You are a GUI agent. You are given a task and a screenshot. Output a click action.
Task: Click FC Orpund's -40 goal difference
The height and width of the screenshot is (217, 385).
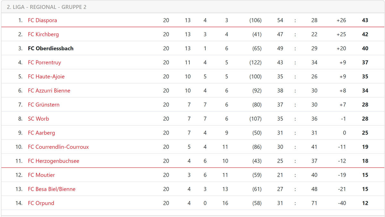pyautogui.click(x=342, y=203)
